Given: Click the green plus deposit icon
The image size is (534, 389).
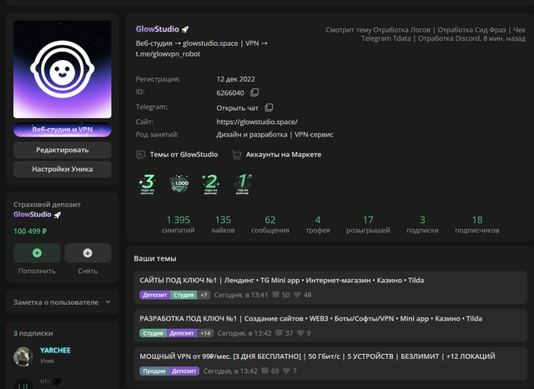Looking at the screenshot, I should click(x=37, y=252).
